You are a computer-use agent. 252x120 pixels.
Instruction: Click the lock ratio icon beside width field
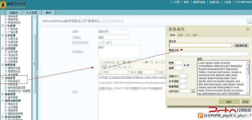point(185,65)
